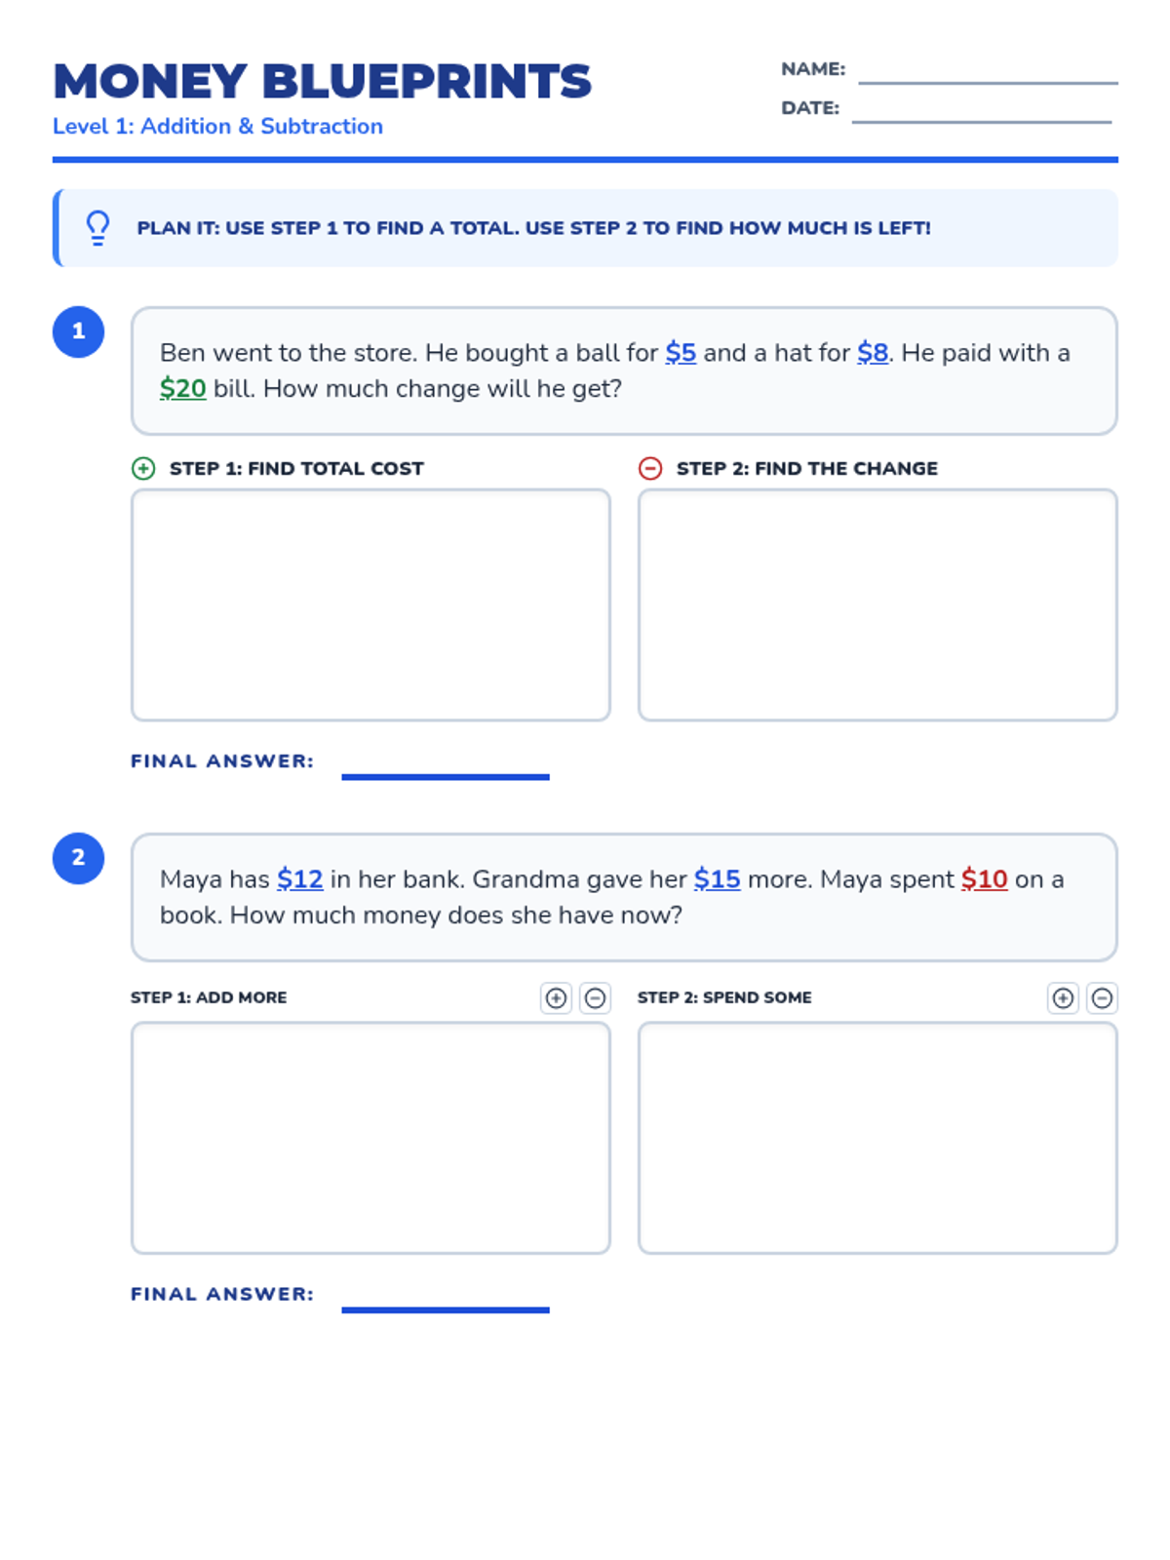Screen dimensions: 1170x1560
Task: Select the plus toggle for Step 1: Add More
Action: point(556,997)
